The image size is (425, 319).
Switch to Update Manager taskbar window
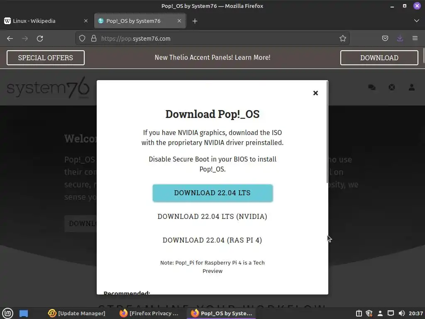pyautogui.click(x=77, y=313)
